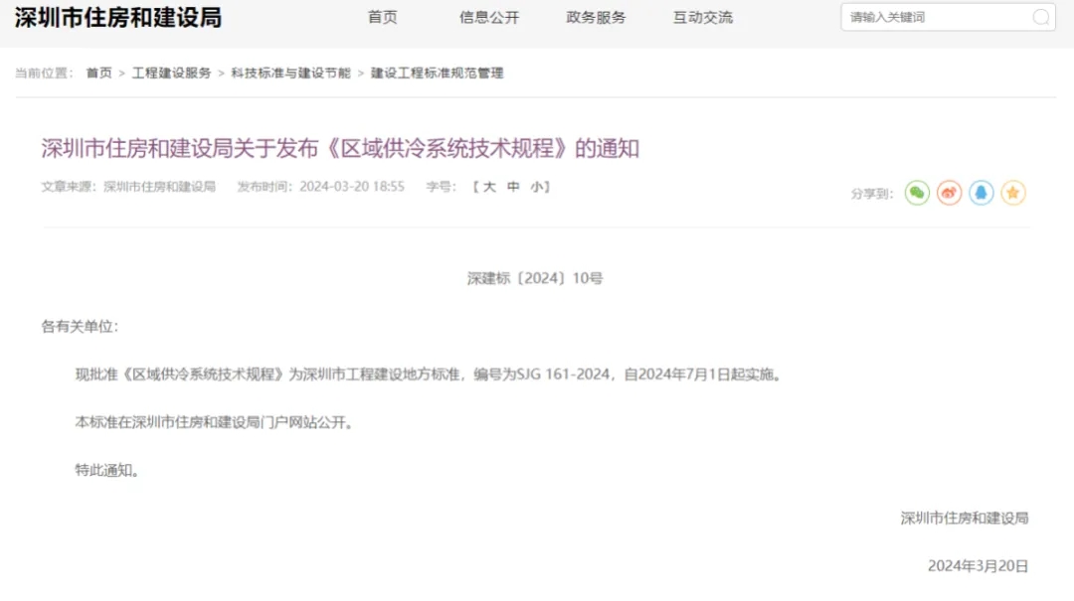Open the 首页 navigation menu item
This screenshot has width=1074, height=601.
[382, 17]
